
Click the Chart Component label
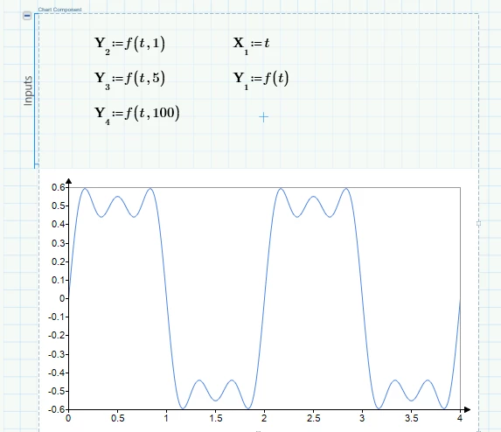coord(59,10)
